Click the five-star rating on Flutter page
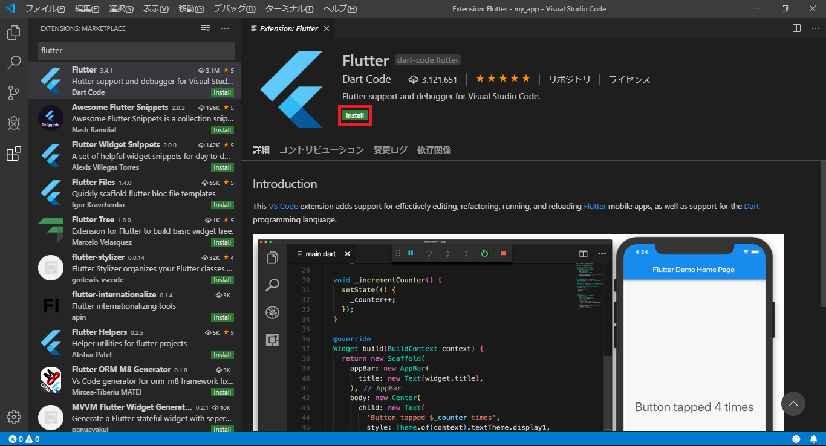The height and width of the screenshot is (446, 826). point(502,79)
